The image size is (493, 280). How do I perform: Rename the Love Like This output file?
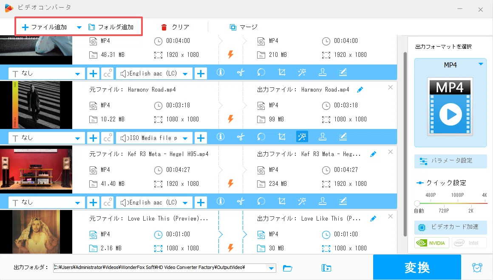click(x=373, y=218)
